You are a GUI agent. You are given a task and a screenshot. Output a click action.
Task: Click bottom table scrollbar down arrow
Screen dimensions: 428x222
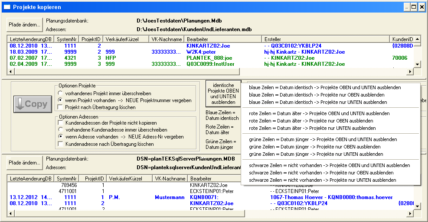click(417, 206)
